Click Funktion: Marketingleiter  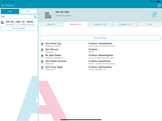[101, 55]
